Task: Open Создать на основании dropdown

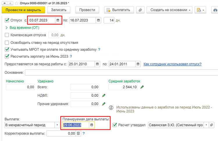Action: click(169, 10)
